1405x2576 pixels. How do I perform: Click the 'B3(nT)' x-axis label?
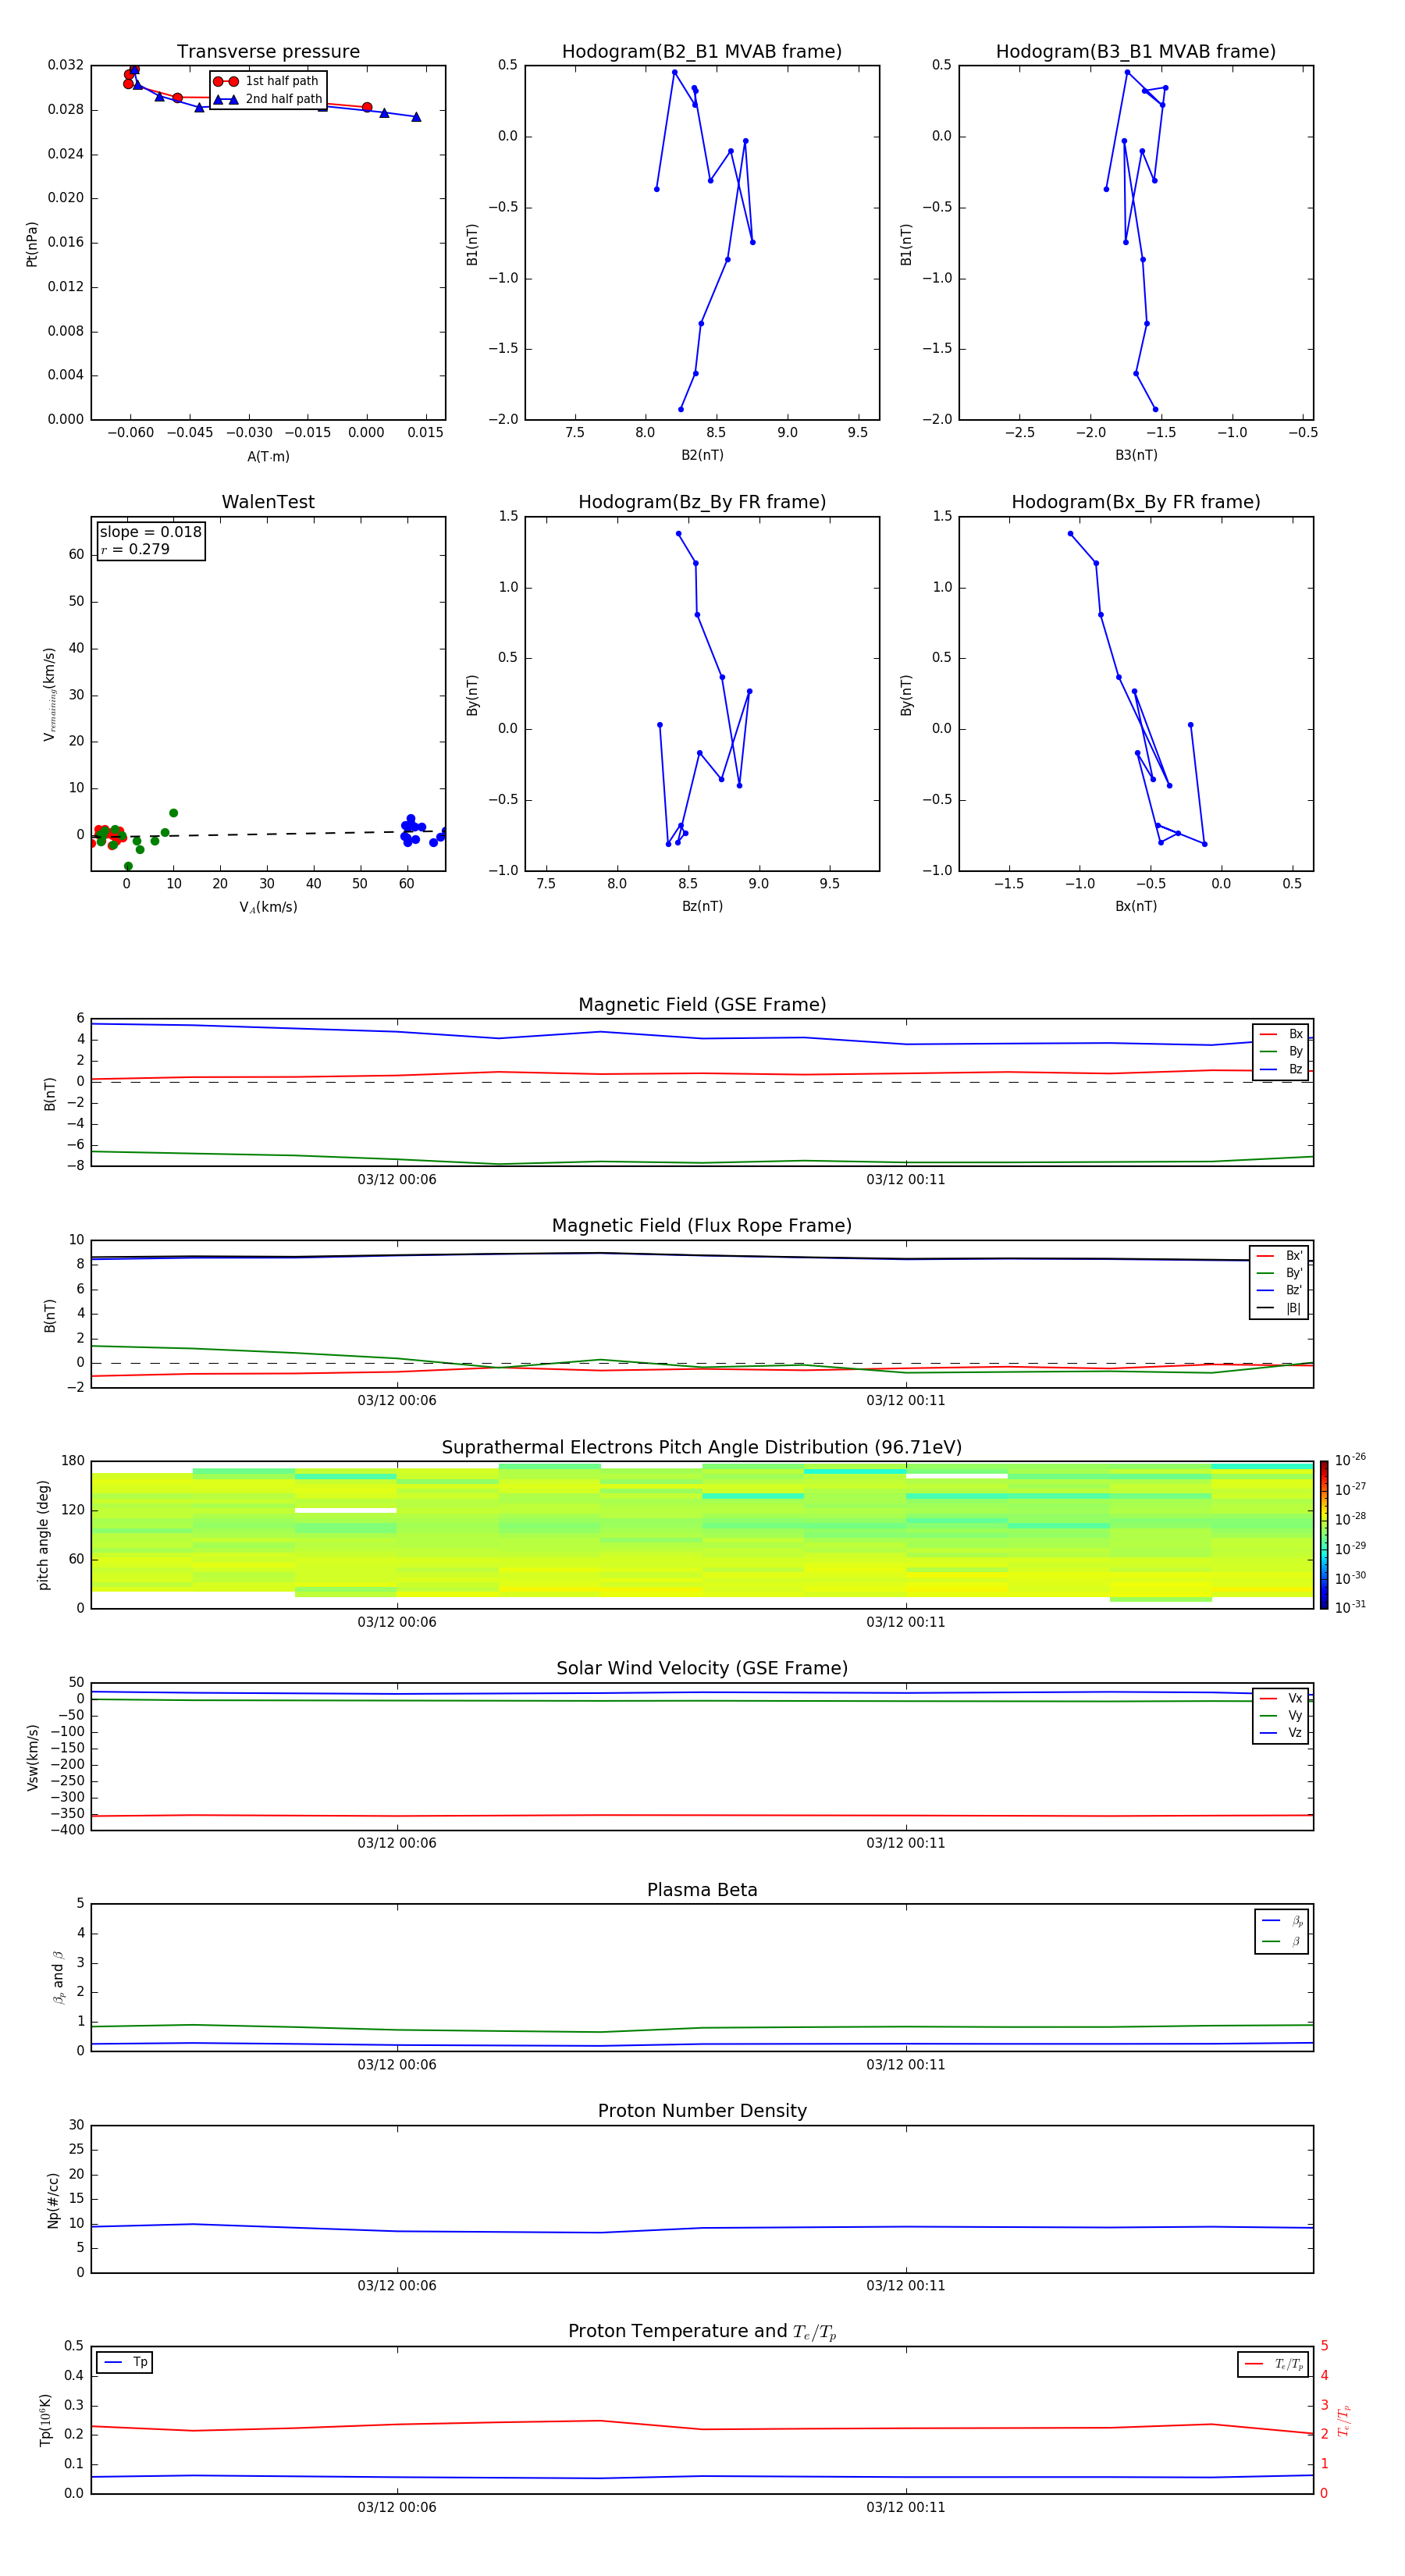click(x=1136, y=455)
